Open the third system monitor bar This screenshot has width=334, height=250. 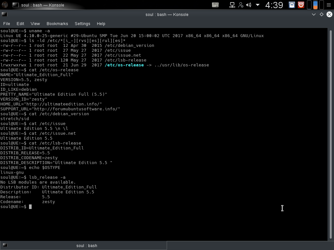click(x=322, y=5)
